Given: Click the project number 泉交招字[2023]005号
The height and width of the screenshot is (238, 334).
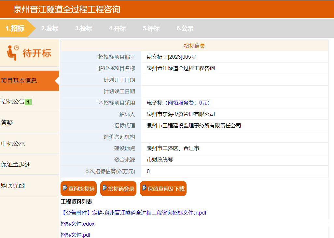Looking at the screenshot, I should coord(172,57).
